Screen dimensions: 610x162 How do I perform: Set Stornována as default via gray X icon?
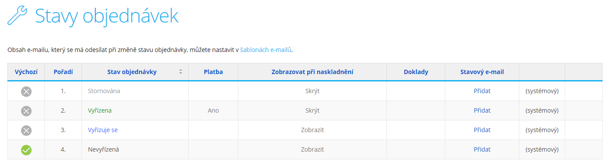tap(26, 91)
